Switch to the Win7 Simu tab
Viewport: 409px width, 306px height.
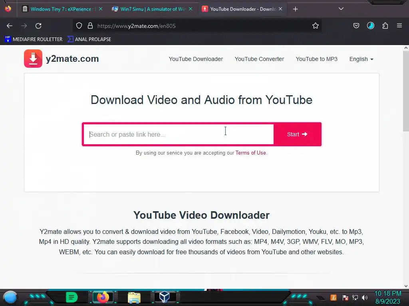(152, 9)
